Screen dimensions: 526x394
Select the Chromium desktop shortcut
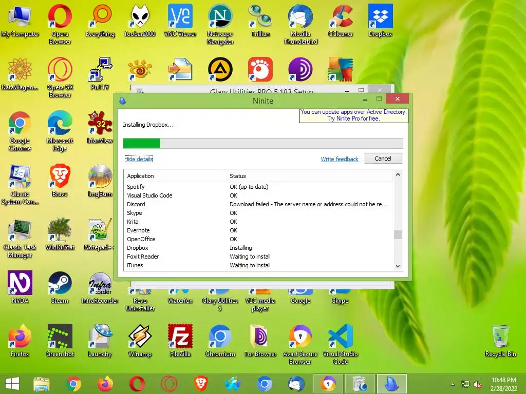coord(220,341)
